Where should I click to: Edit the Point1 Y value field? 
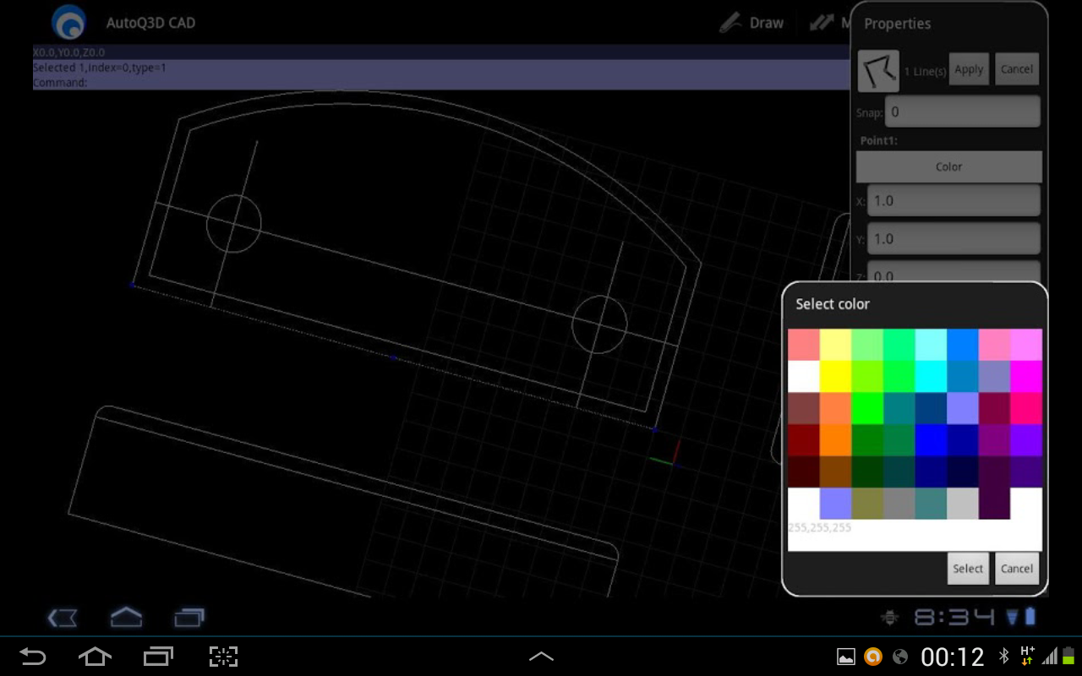(954, 239)
